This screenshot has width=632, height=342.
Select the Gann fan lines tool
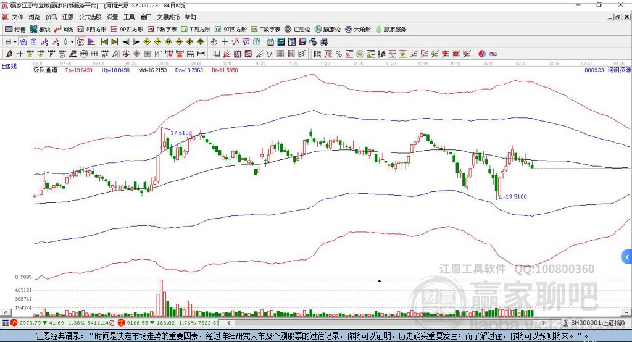tap(227, 54)
